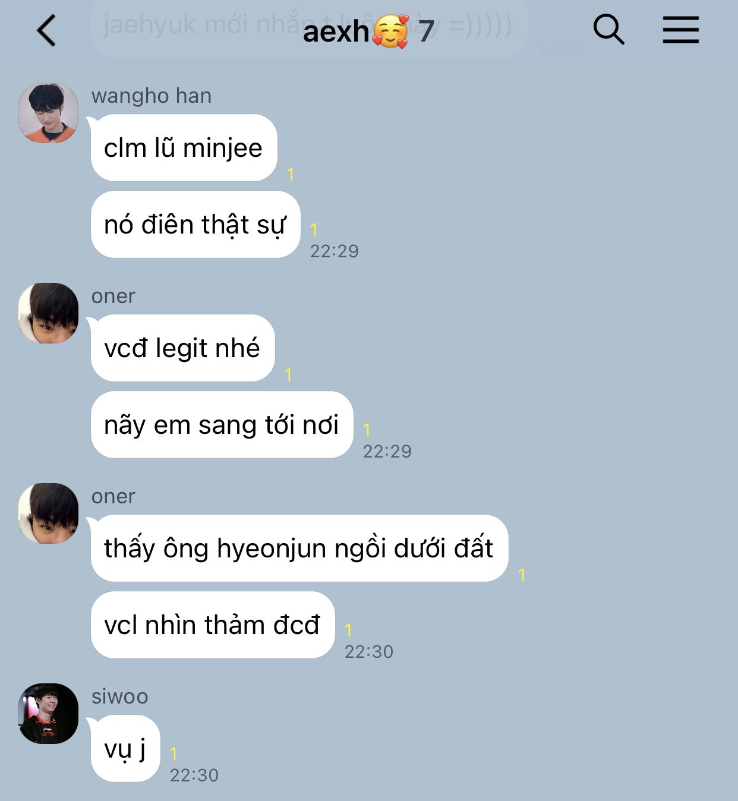Tap the first 'oner' sender name
This screenshot has height=801, width=738.
[x=113, y=296]
